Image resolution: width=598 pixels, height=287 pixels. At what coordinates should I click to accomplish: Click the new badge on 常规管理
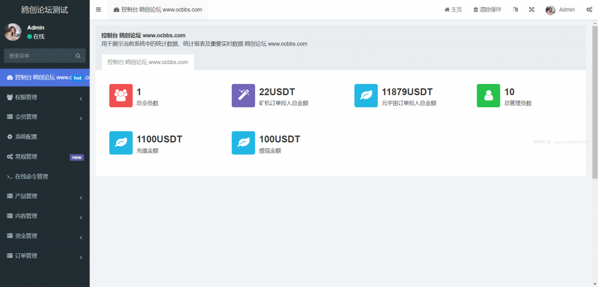point(77,157)
